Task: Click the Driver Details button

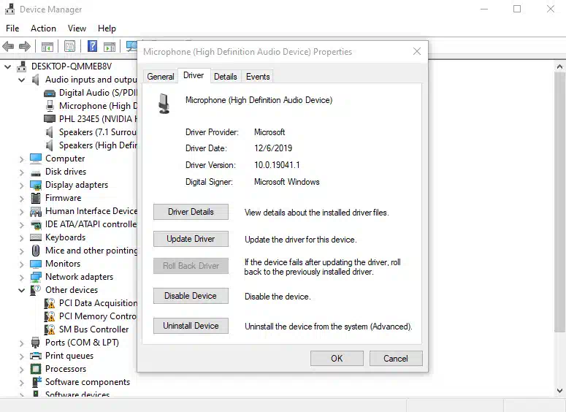Action: (x=191, y=212)
